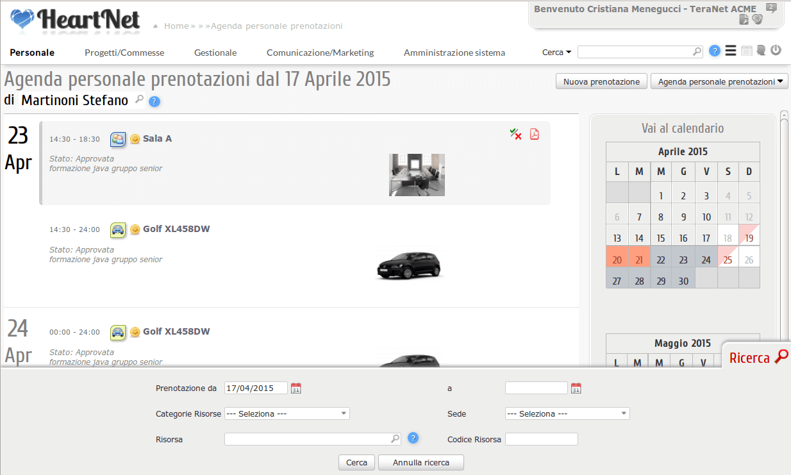Click the Codice Risorsa input field
The width and height of the screenshot is (791, 475).
541,439
